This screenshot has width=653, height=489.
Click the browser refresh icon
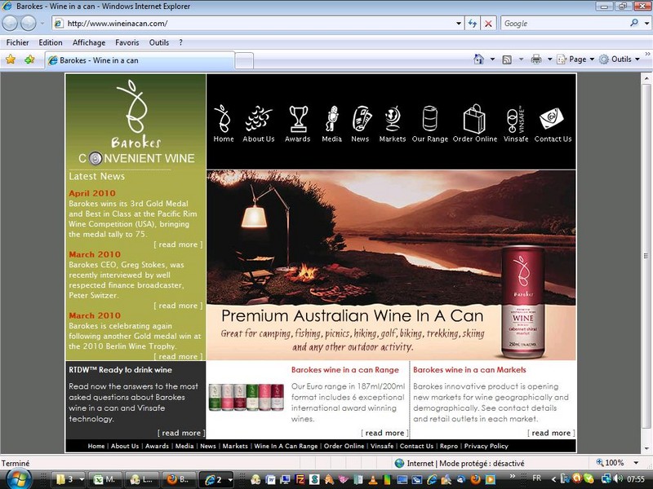click(473, 24)
